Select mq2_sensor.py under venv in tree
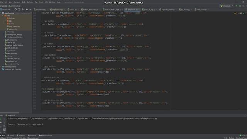The image size is (247, 139). click(x=14, y=27)
